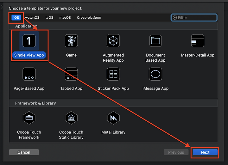228x165 pixels.
Task: Open the tvOS platform tab
Action: pos(49,18)
